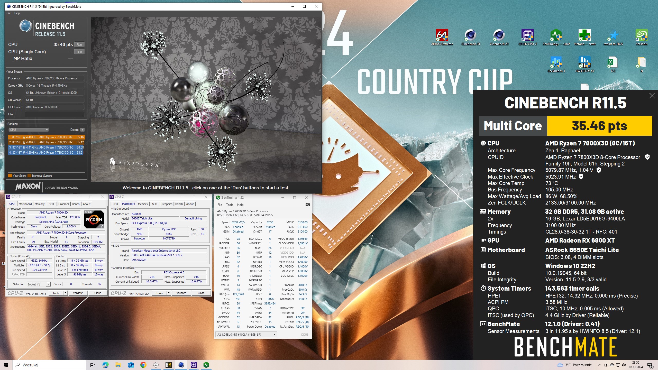Open Microsoft Edge from taskbar
658x370 pixels.
pyautogui.click(x=105, y=365)
